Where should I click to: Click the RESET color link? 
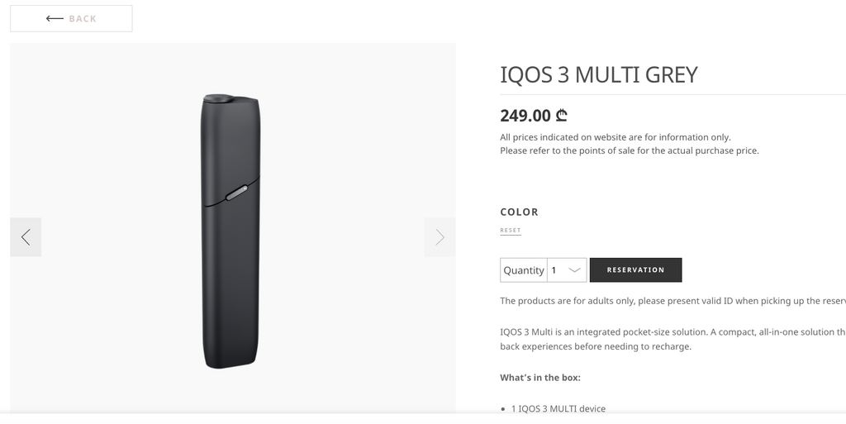coord(511,231)
